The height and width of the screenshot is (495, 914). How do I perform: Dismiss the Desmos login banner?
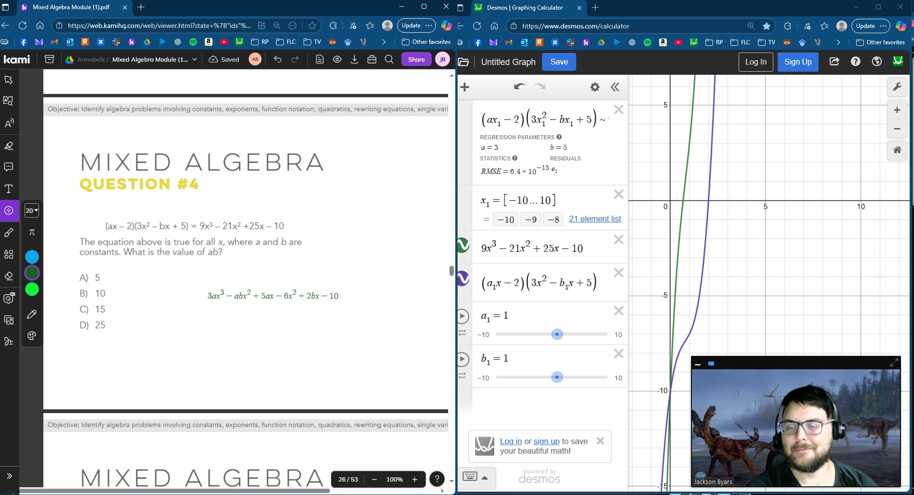(x=600, y=441)
